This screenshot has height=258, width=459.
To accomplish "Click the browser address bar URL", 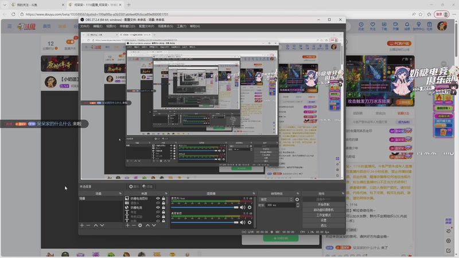I will [x=96, y=14].
